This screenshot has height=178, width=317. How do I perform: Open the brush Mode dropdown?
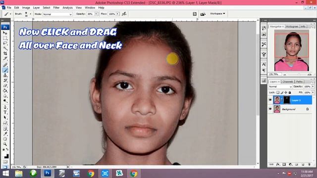57,14
